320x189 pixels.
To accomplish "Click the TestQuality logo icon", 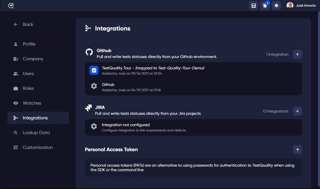I will [11, 5].
